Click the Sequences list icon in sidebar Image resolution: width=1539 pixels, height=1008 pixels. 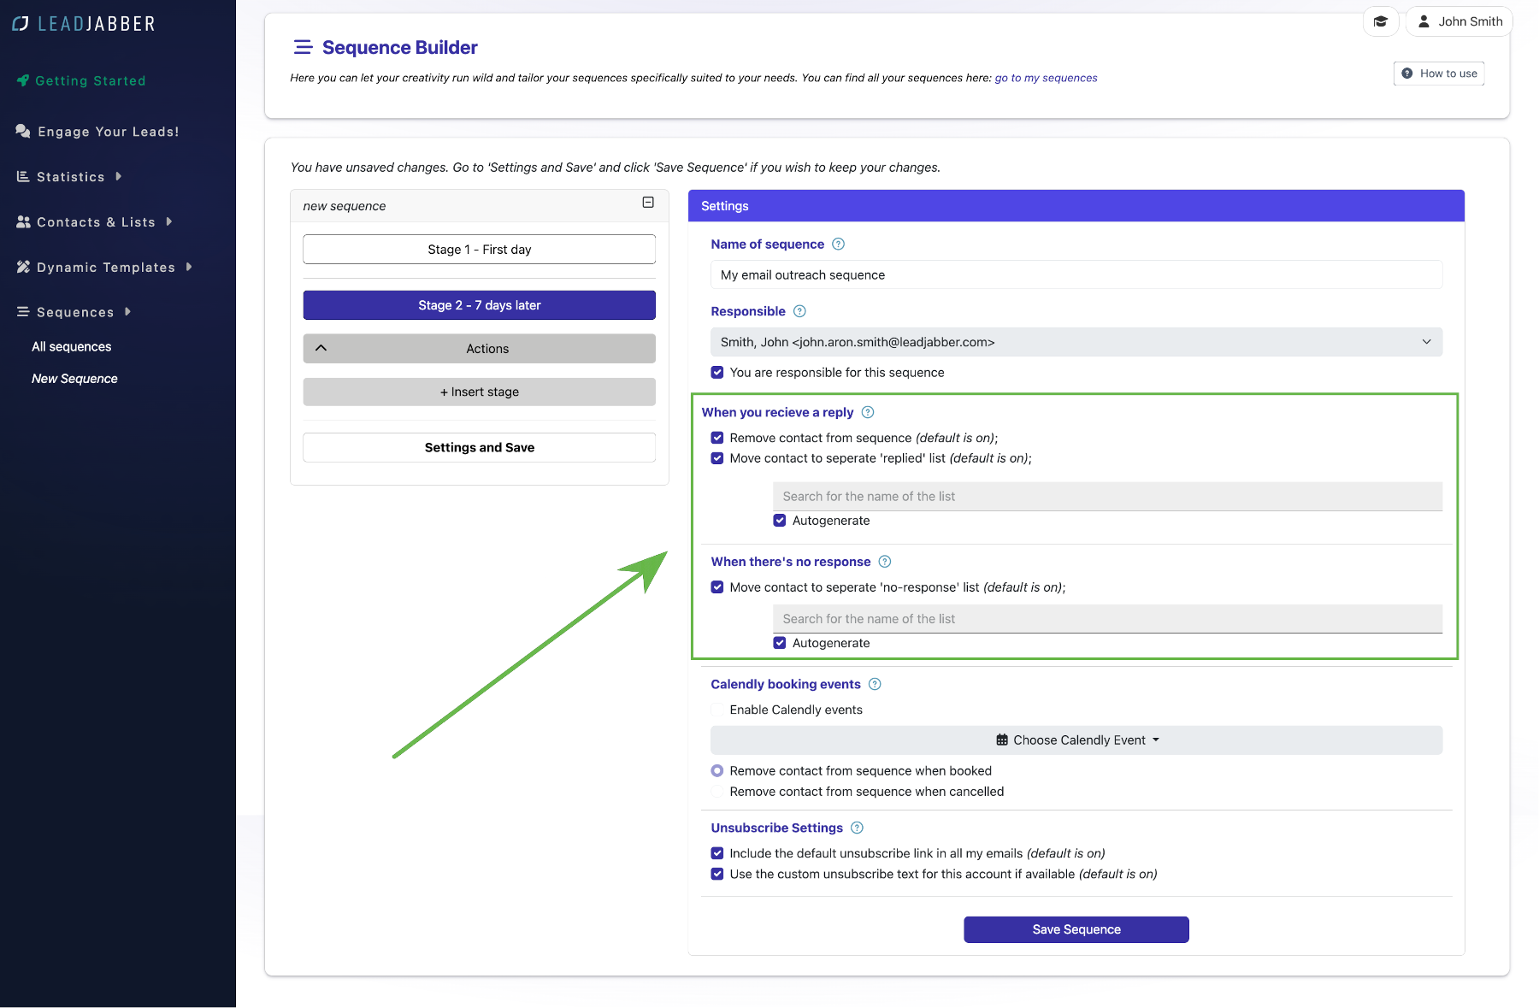[23, 312]
